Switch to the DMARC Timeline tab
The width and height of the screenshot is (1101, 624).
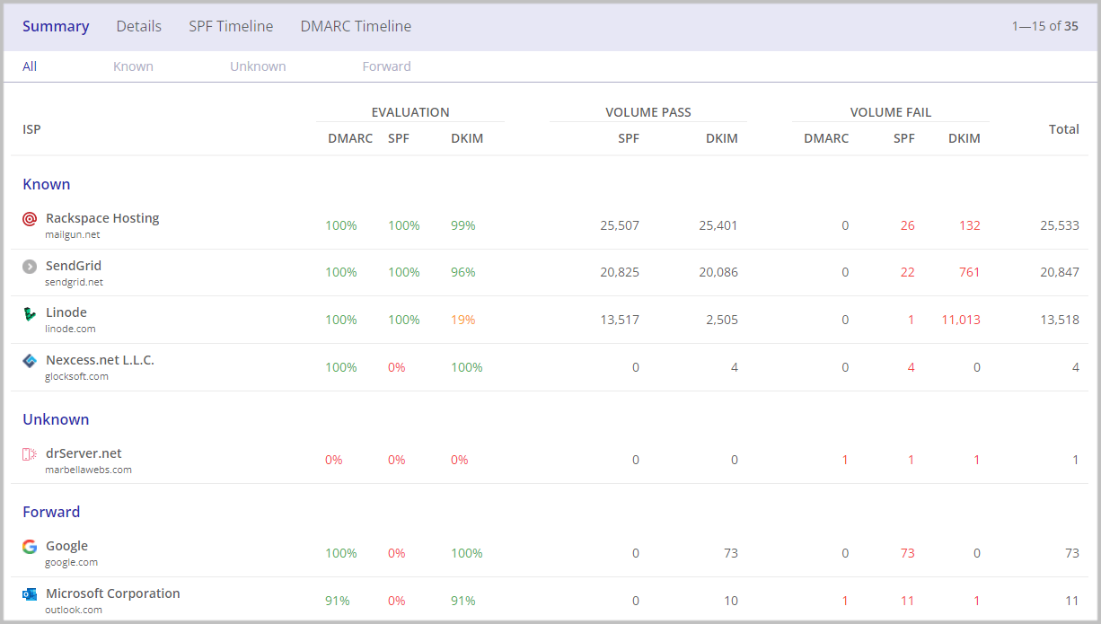(356, 26)
